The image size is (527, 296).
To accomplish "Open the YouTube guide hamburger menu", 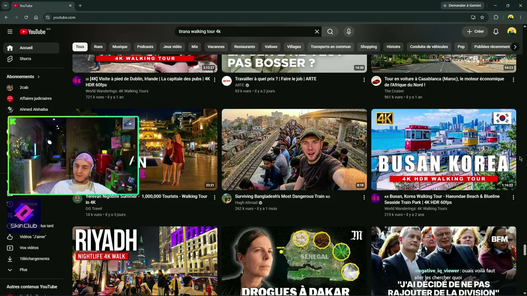I will click(10, 32).
